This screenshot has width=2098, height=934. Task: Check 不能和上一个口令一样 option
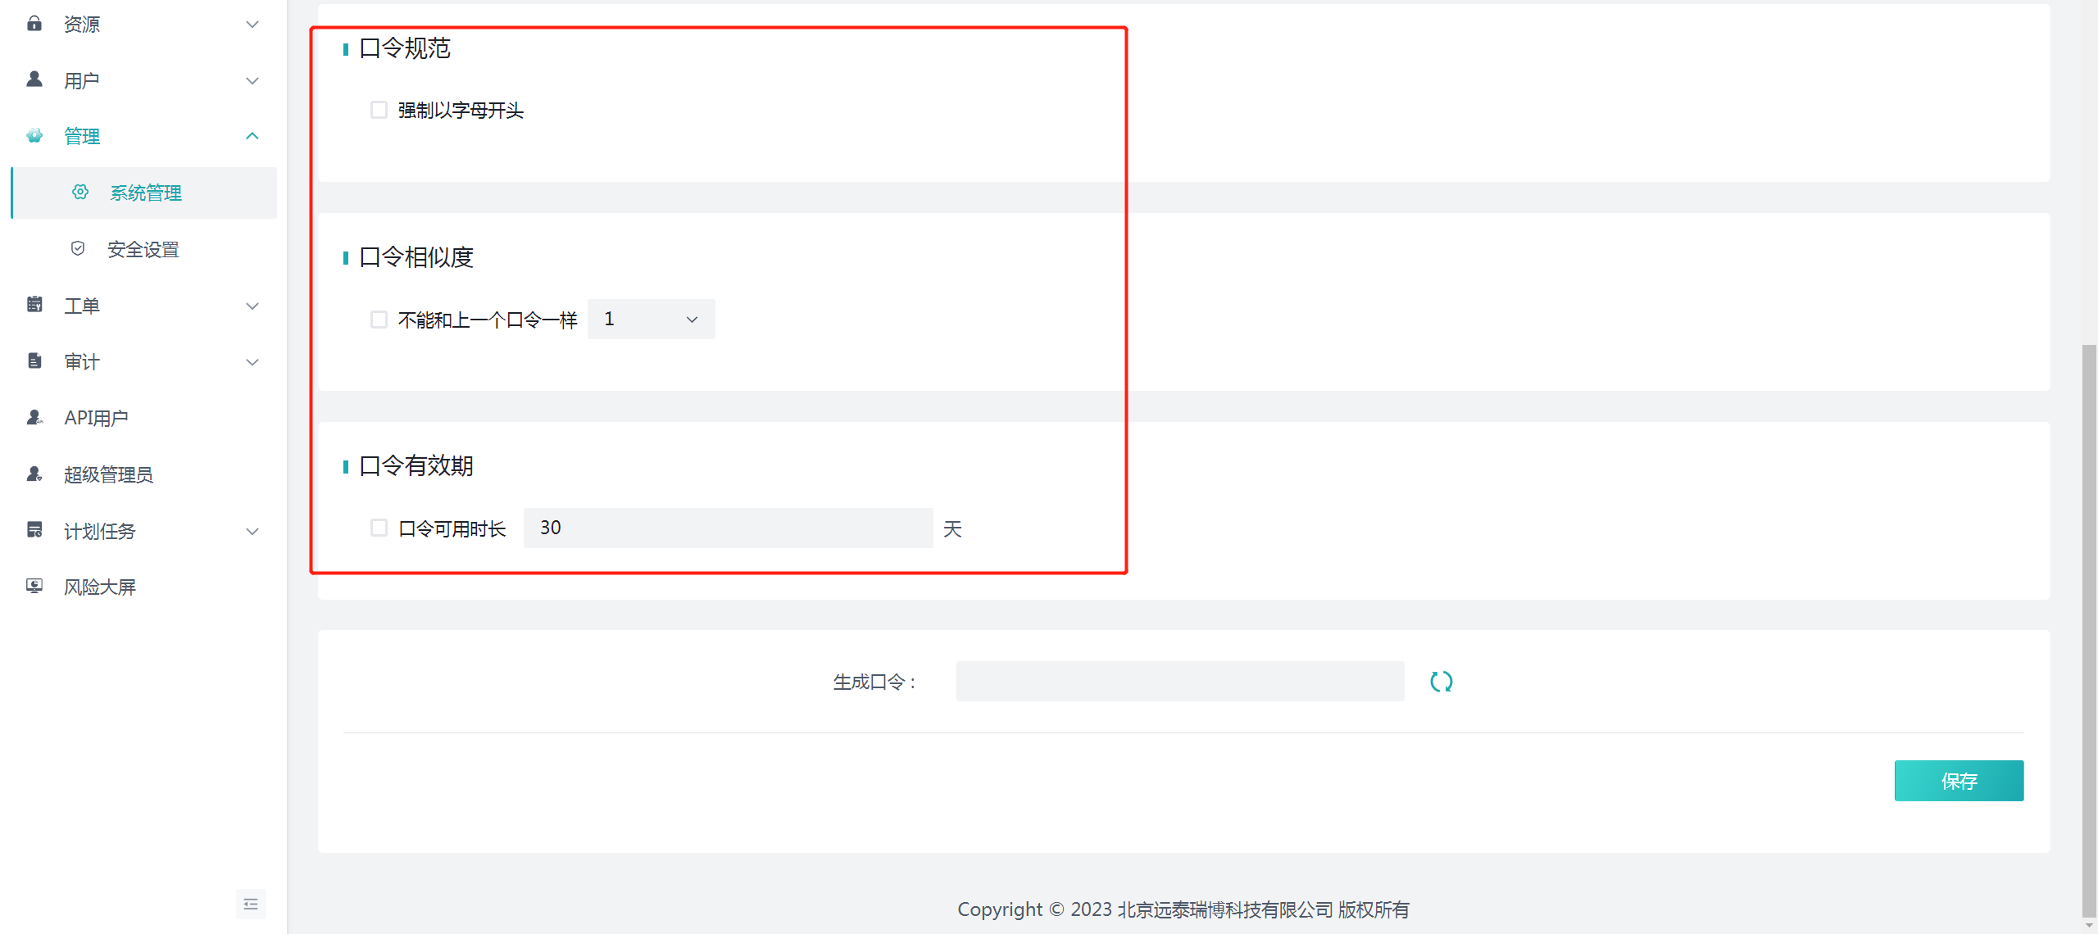click(x=379, y=320)
